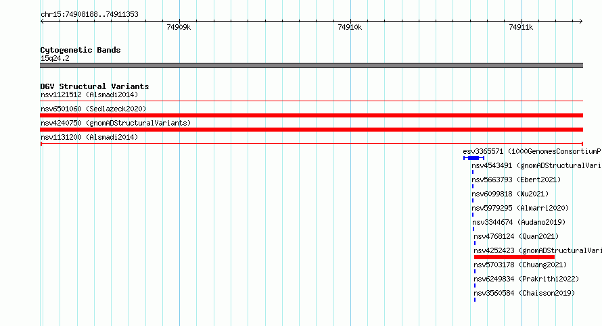602x326 pixels.
Task: Select the Cytogenetic Bands track title
Action: [x=80, y=50]
